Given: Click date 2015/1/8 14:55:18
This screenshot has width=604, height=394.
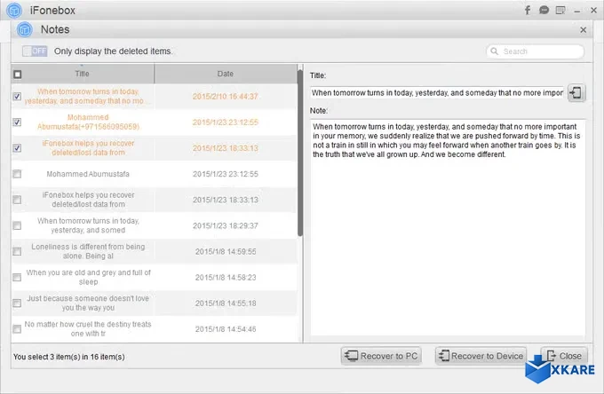Looking at the screenshot, I should (226, 303).
